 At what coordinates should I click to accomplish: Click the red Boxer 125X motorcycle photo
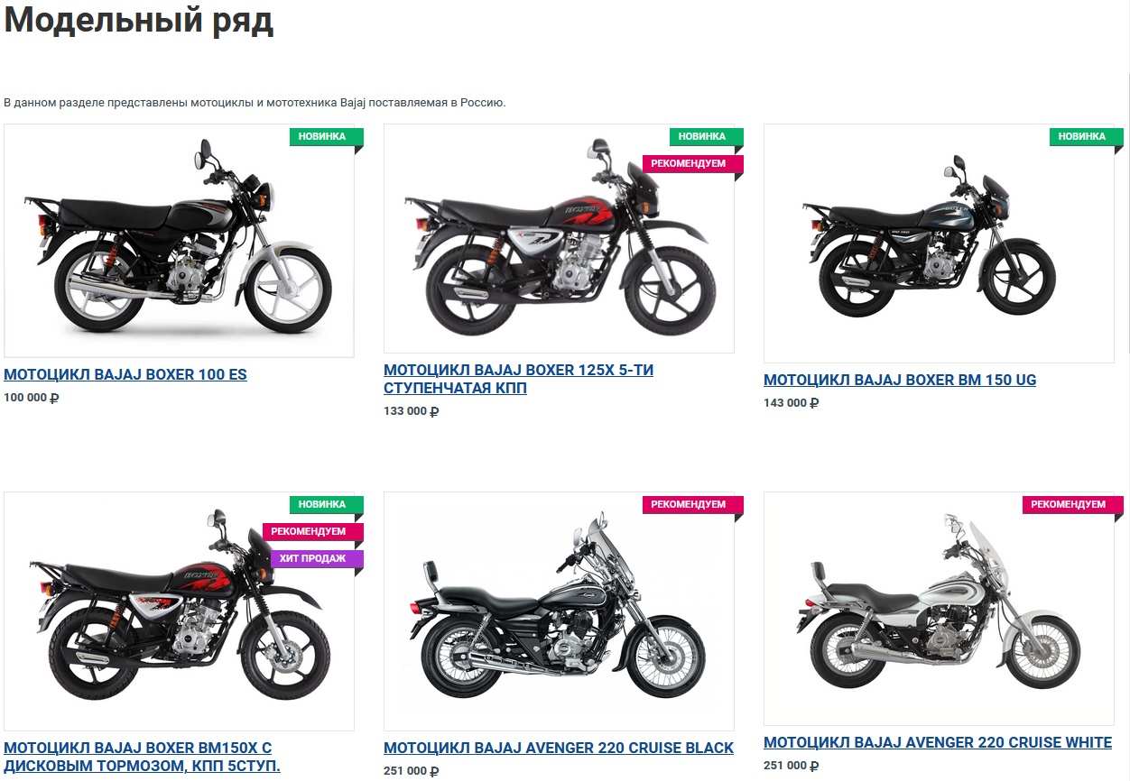pos(559,238)
